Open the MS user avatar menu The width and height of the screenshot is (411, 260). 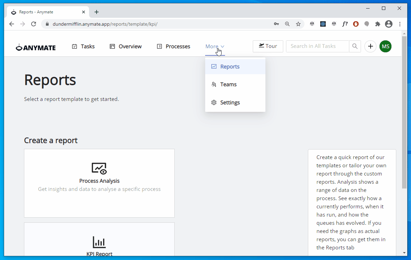(x=386, y=46)
